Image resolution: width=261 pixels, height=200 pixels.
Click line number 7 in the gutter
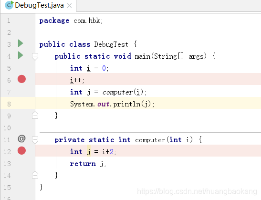pos(9,92)
